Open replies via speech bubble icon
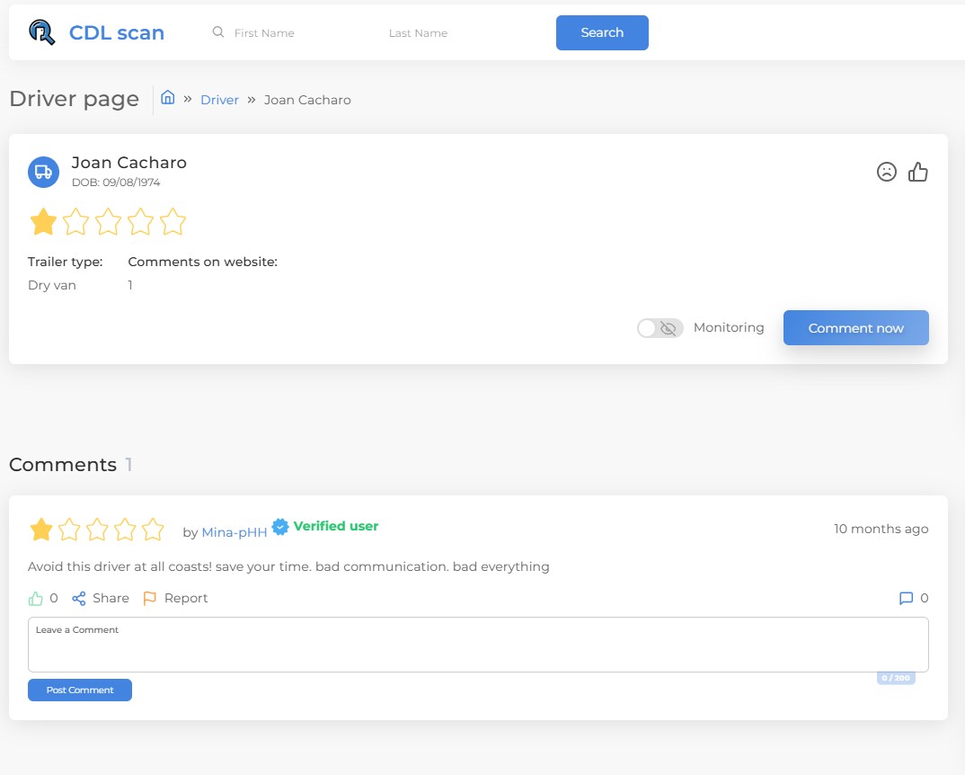The width and height of the screenshot is (965, 775). (x=906, y=598)
